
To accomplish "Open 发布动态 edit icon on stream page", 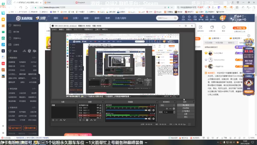I will pos(200,27).
